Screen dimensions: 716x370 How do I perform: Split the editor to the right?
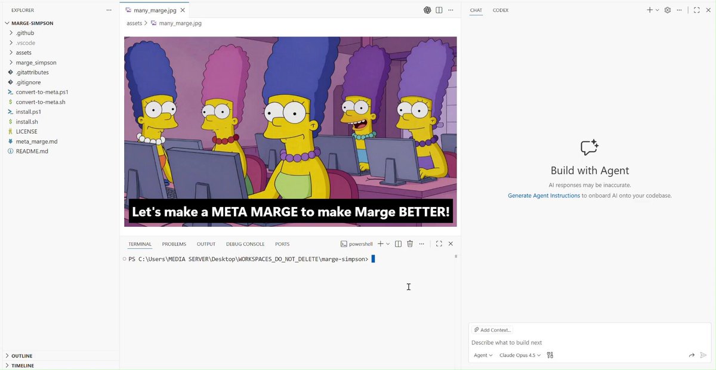[439, 10]
